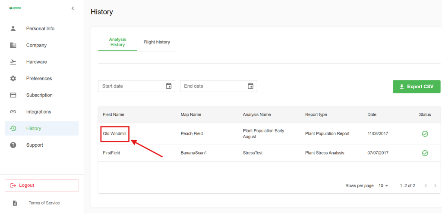
Task: Switch to the Flight history tab
Action: tap(157, 42)
